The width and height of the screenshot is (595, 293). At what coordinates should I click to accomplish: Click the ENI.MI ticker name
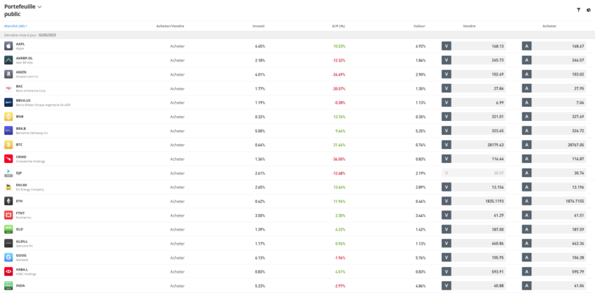[21, 185]
